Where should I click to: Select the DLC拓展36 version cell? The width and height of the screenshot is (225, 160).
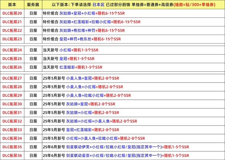point(12,156)
